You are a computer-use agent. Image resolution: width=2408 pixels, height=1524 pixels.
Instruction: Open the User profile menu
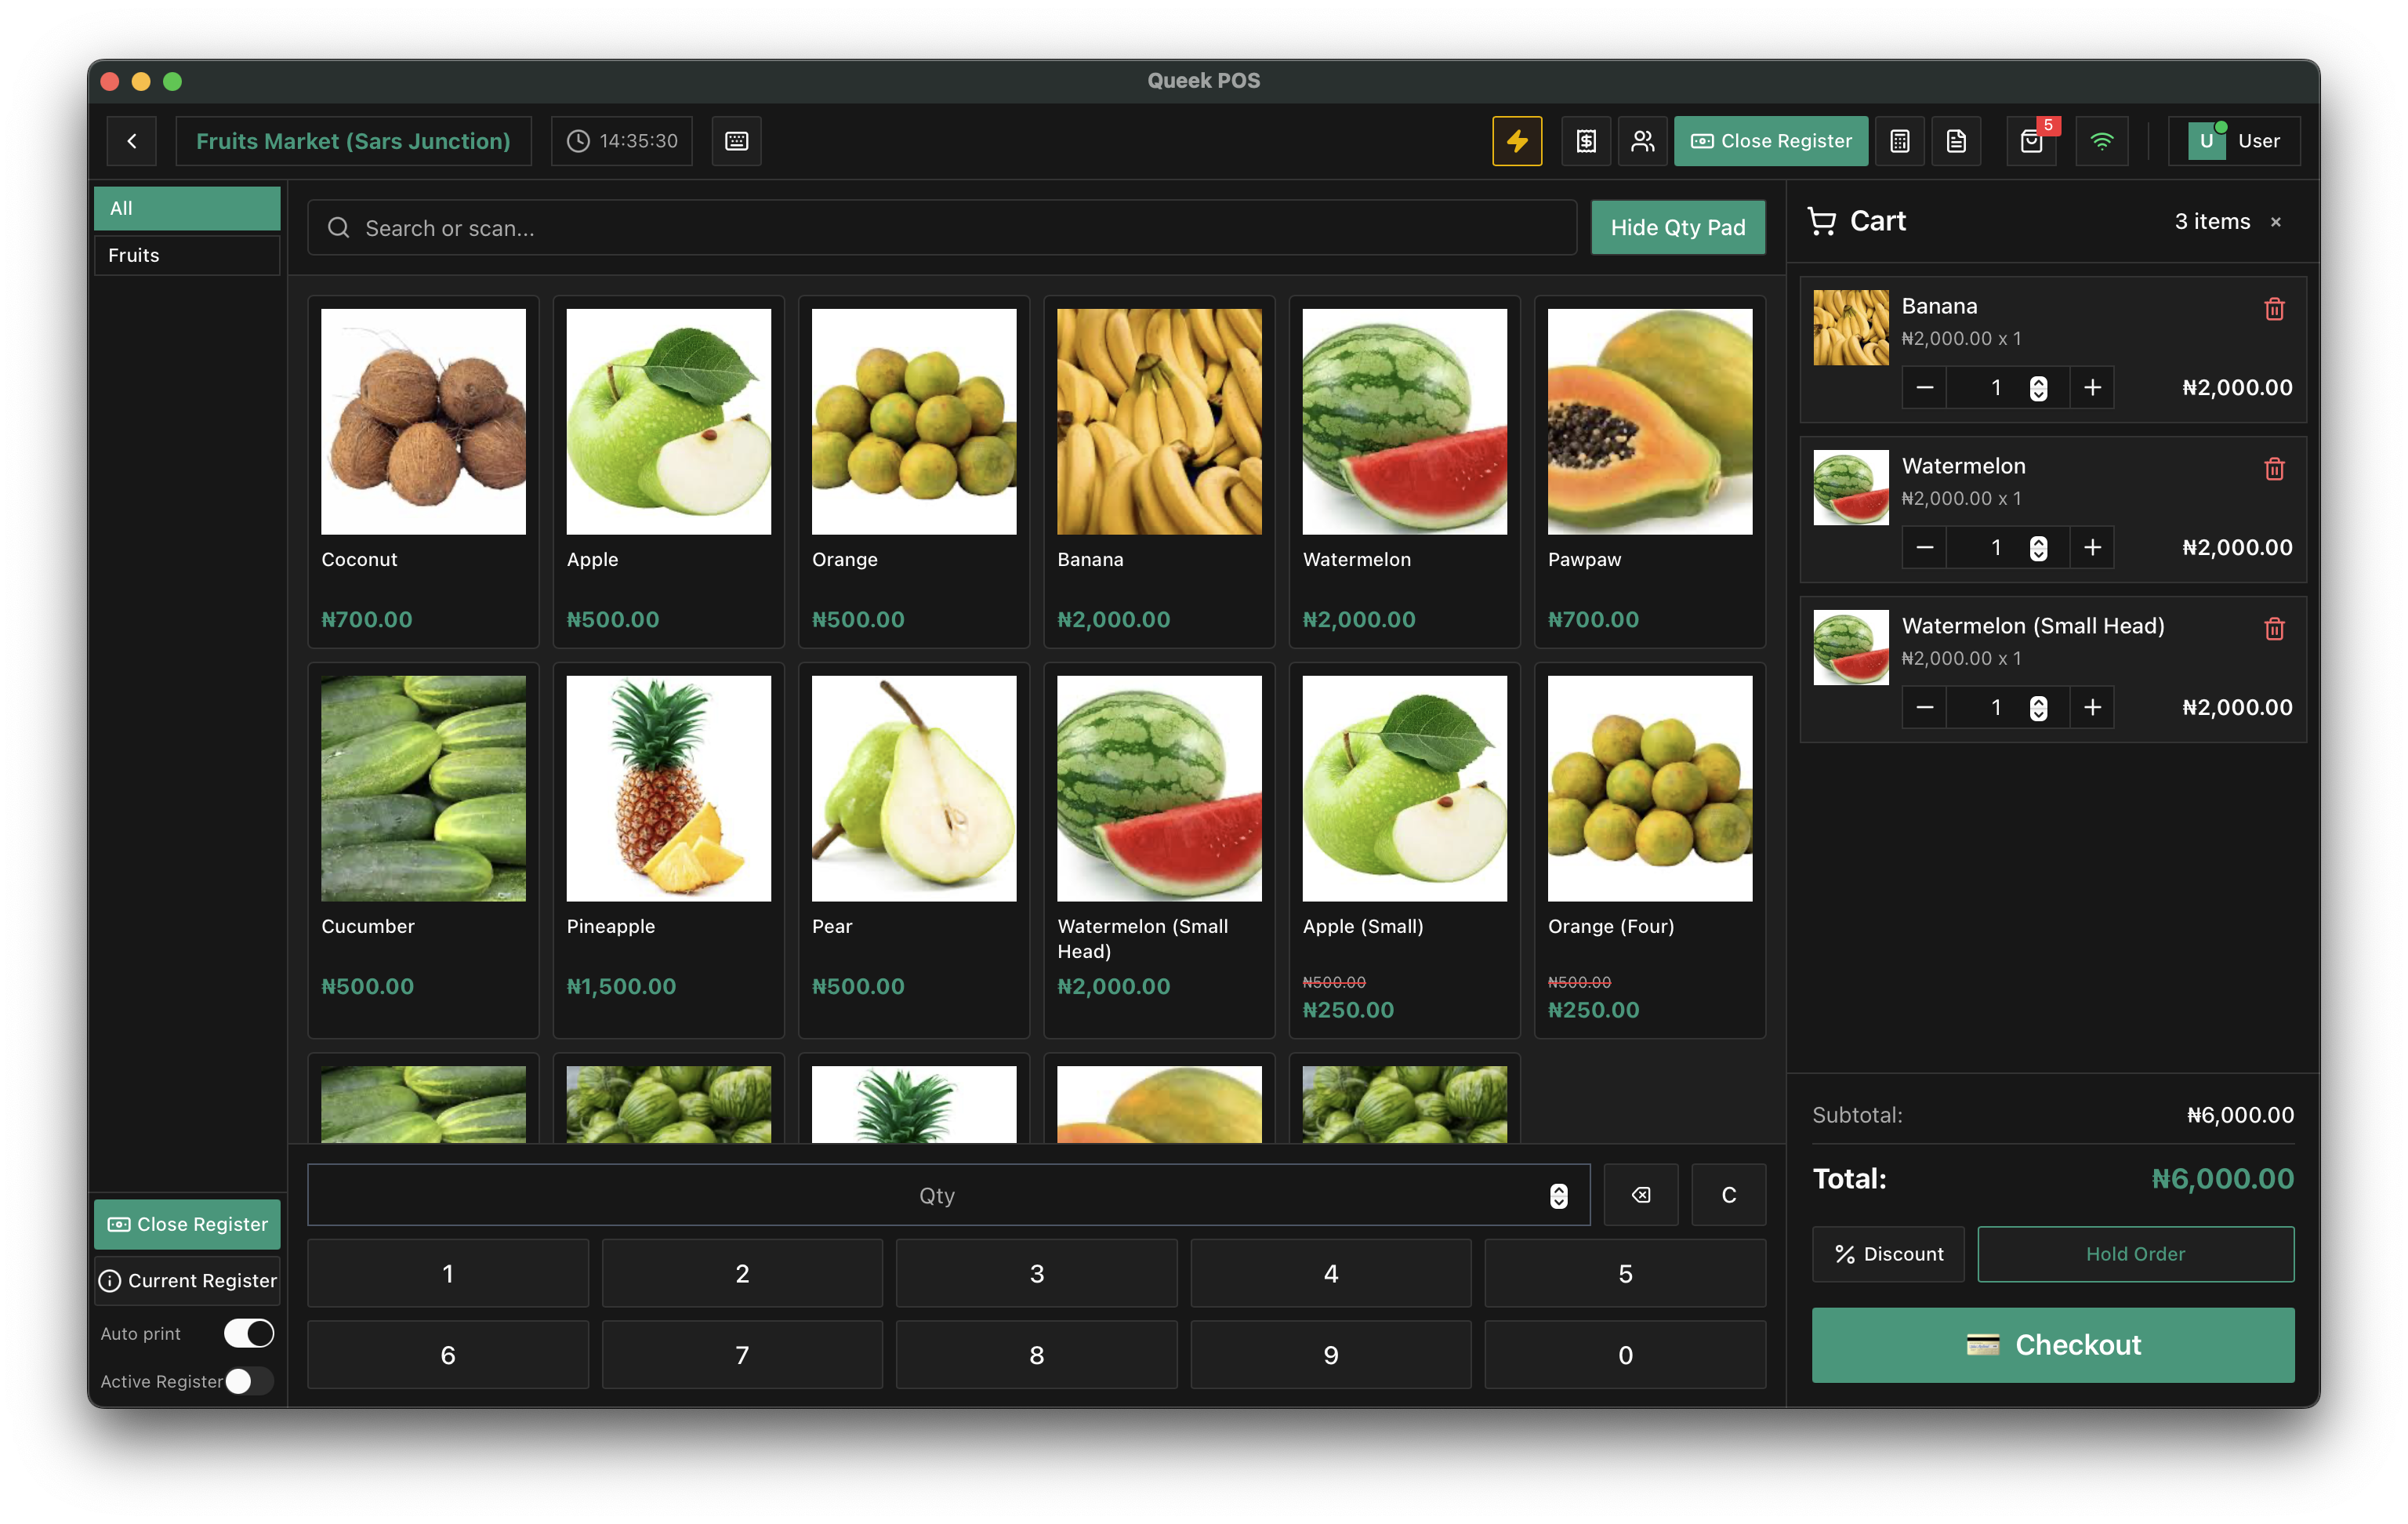pos(2234,141)
